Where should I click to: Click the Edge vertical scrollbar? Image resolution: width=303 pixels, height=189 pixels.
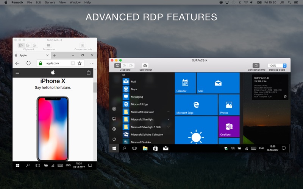pyautogui.click(x=95, y=87)
